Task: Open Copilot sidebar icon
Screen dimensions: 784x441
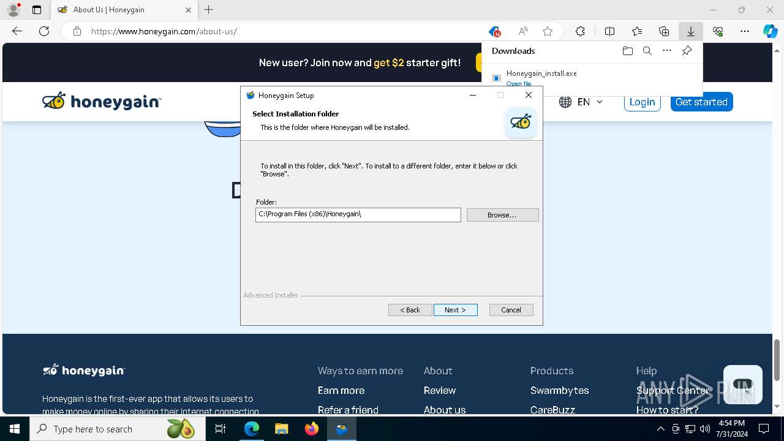Action: tap(771, 31)
